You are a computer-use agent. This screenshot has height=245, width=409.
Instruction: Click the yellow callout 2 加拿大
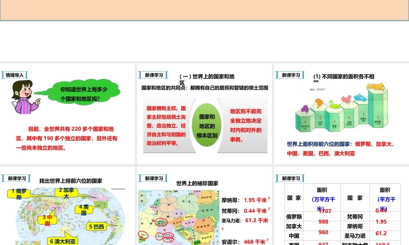point(66,193)
